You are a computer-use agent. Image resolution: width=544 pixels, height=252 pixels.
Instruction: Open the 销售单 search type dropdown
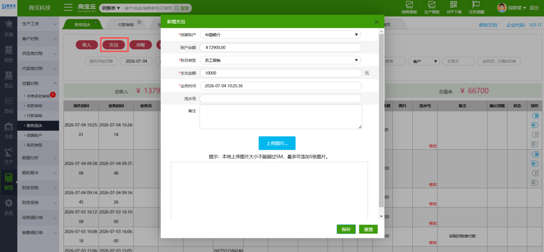tap(111, 8)
